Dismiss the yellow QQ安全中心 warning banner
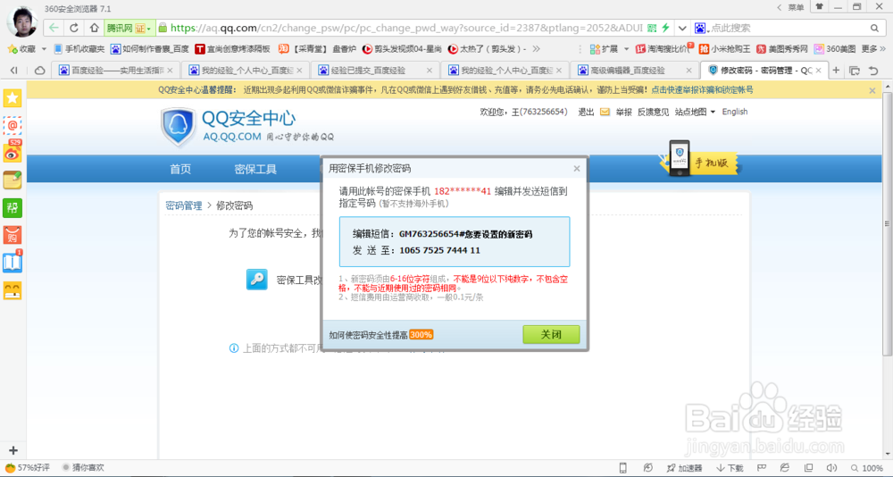 [872, 90]
